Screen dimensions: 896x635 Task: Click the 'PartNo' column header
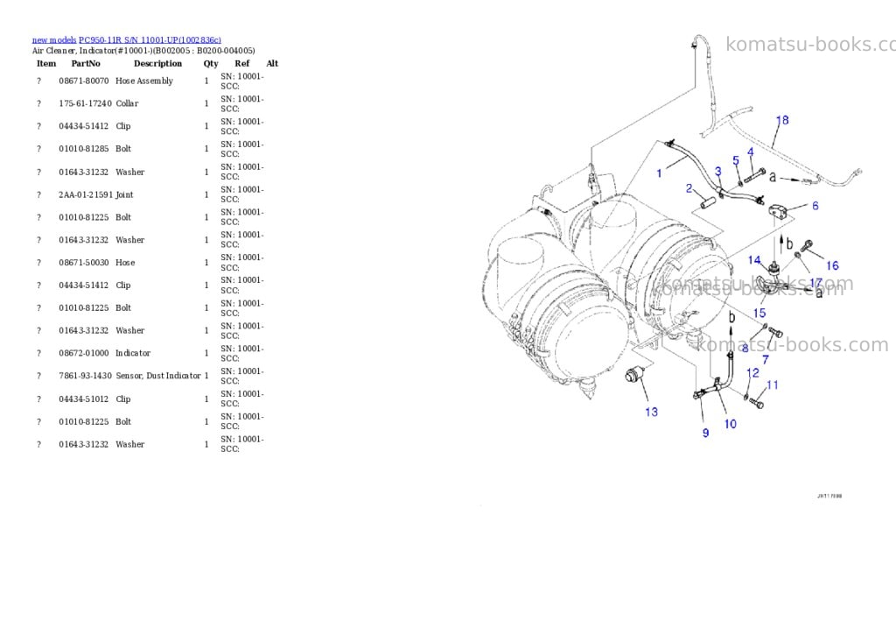click(x=86, y=63)
